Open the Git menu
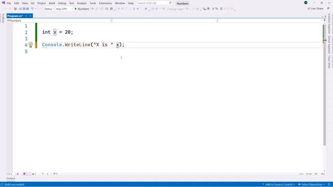333x187 pixels. [32, 3]
